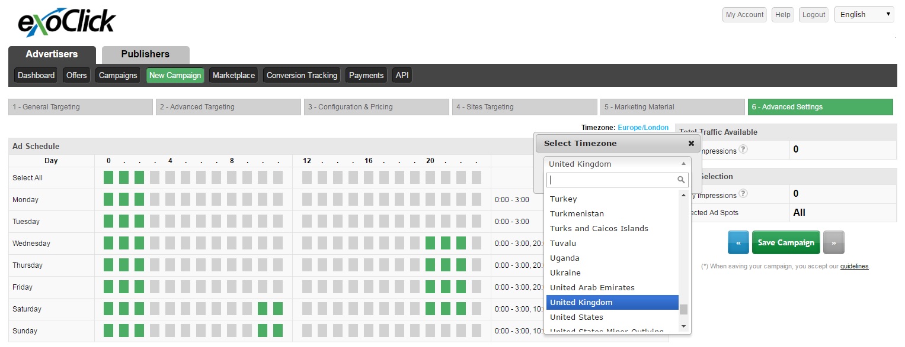Select highlighted United Kingdom option
The height and width of the screenshot is (347, 905).
click(x=612, y=302)
